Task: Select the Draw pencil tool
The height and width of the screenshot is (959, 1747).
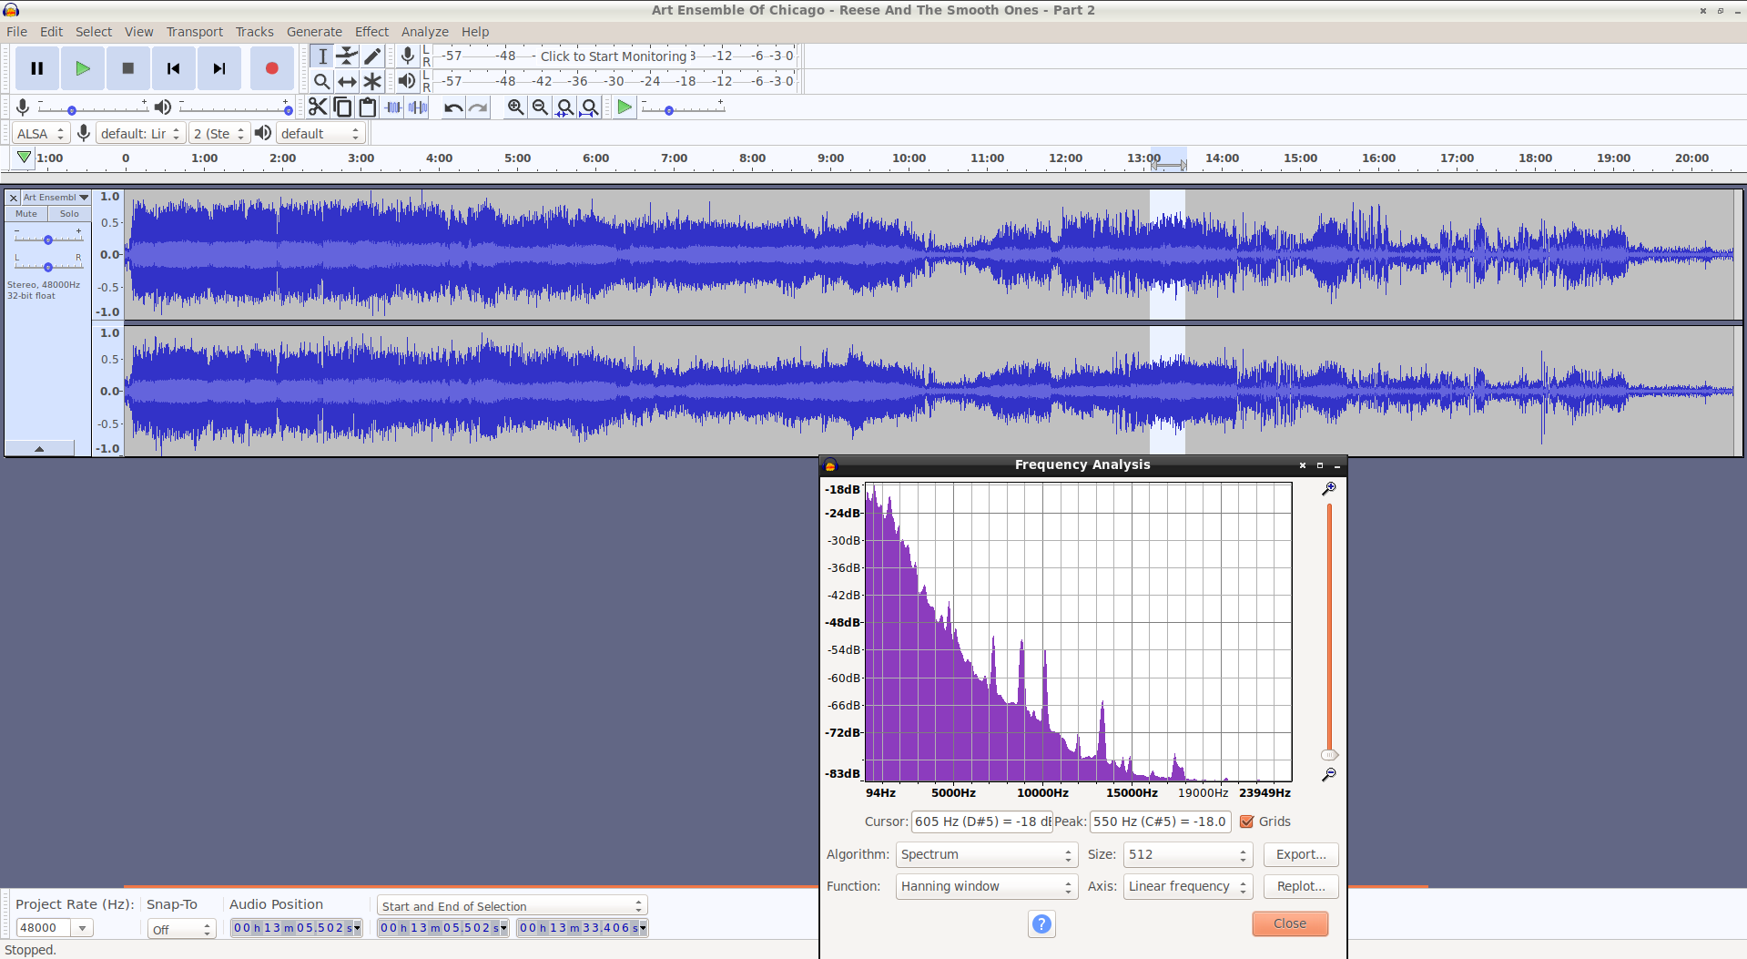Action: [372, 56]
